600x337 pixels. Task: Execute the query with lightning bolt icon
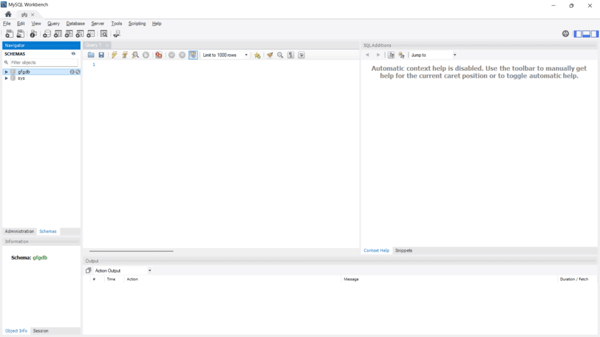[114, 55]
